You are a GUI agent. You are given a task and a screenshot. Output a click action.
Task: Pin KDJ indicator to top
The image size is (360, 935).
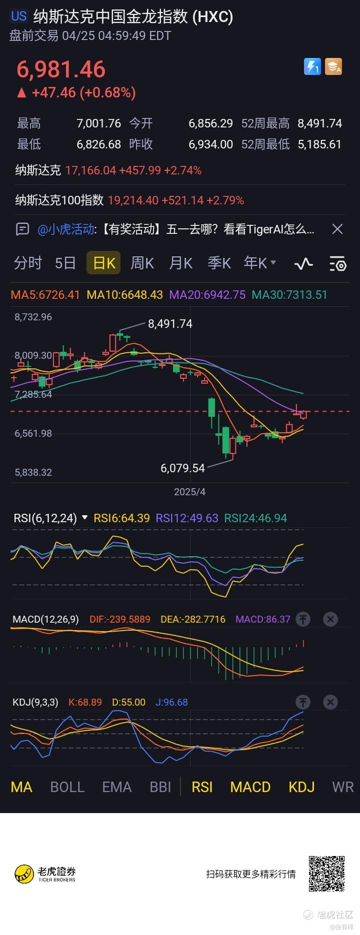pos(303,702)
